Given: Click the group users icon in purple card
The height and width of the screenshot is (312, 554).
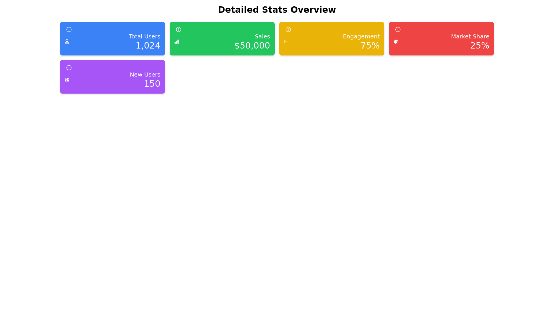Looking at the screenshot, I should (67, 80).
